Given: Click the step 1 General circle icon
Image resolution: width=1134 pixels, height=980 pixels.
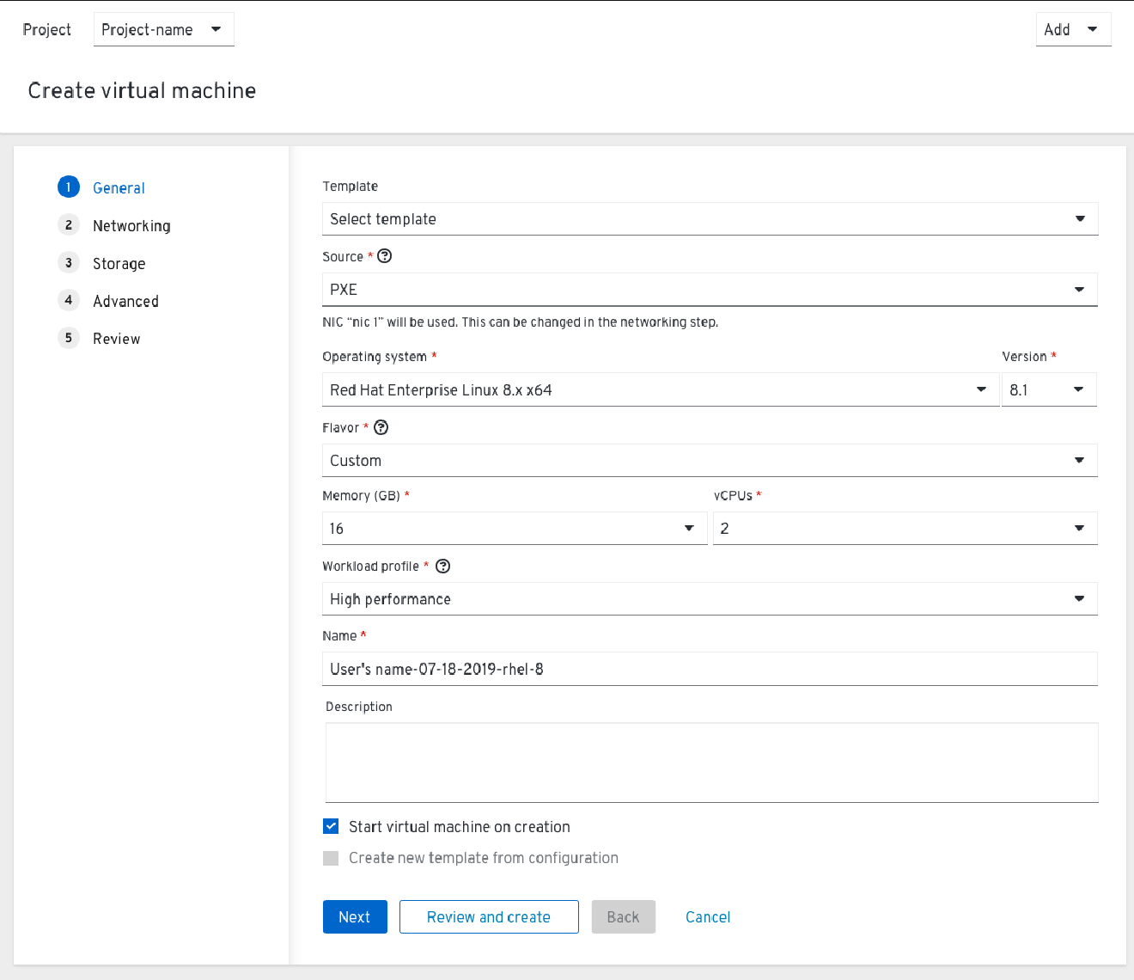Looking at the screenshot, I should click(x=69, y=187).
